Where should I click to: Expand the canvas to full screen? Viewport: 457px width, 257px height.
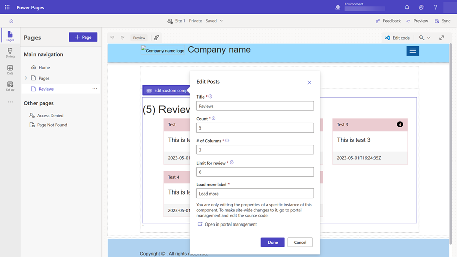click(442, 37)
